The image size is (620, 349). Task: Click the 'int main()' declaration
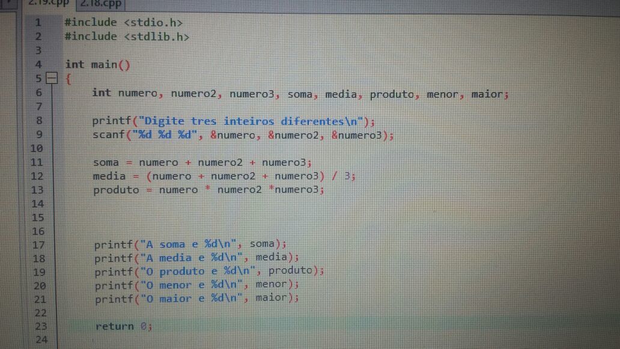click(x=97, y=64)
